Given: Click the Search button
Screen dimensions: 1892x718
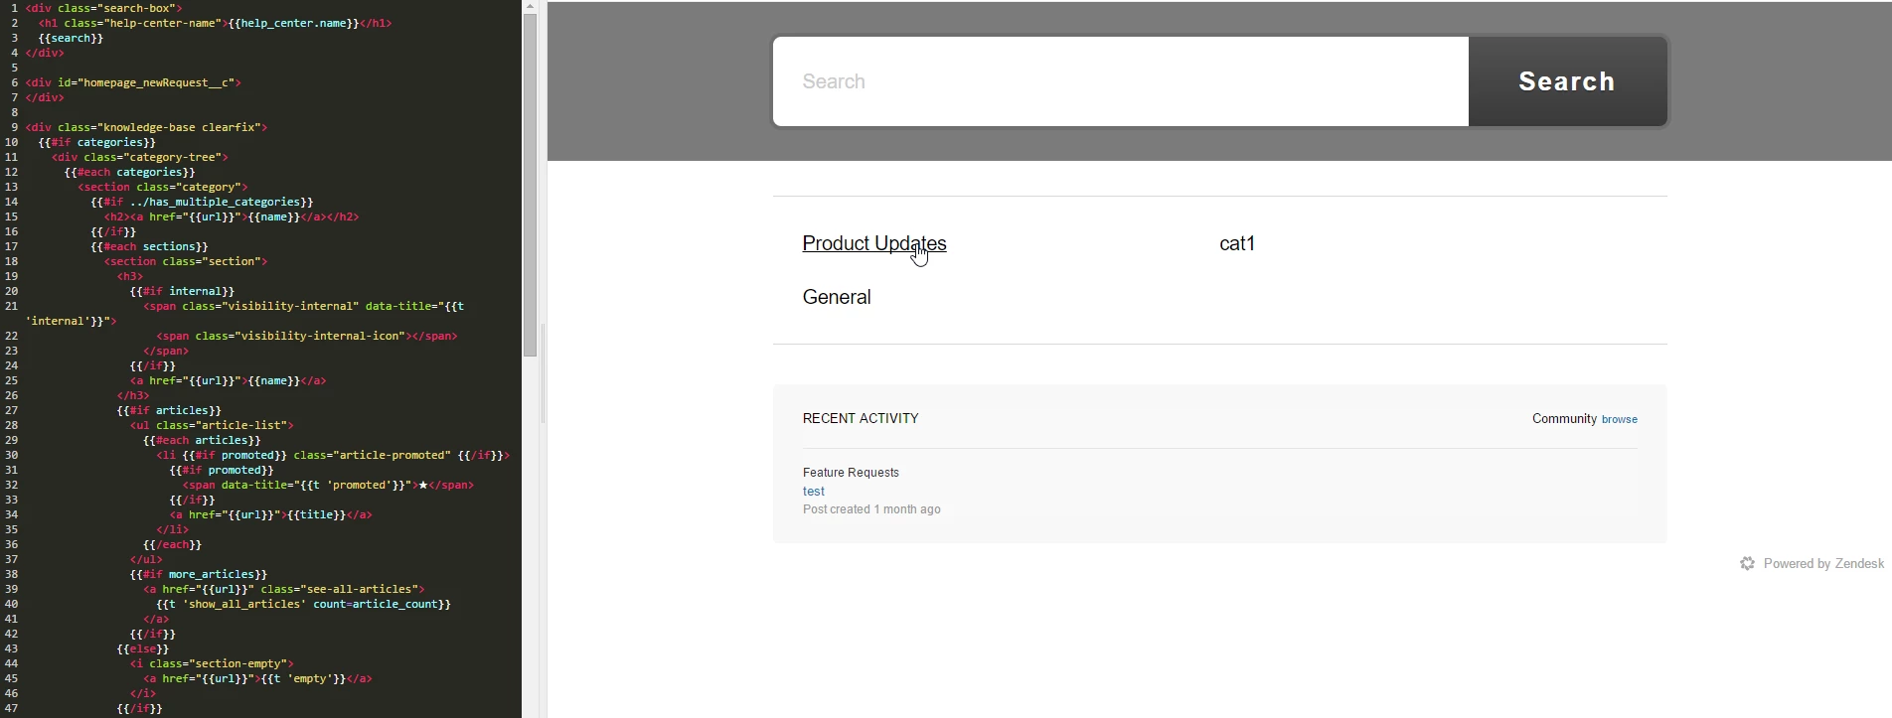Looking at the screenshot, I should point(1567,81).
